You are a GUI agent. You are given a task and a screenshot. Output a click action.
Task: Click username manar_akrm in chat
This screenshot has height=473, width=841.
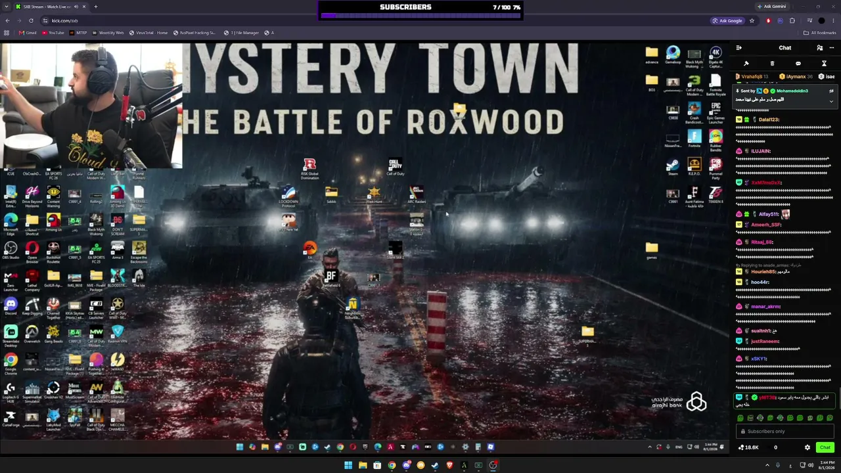pyautogui.click(x=765, y=306)
